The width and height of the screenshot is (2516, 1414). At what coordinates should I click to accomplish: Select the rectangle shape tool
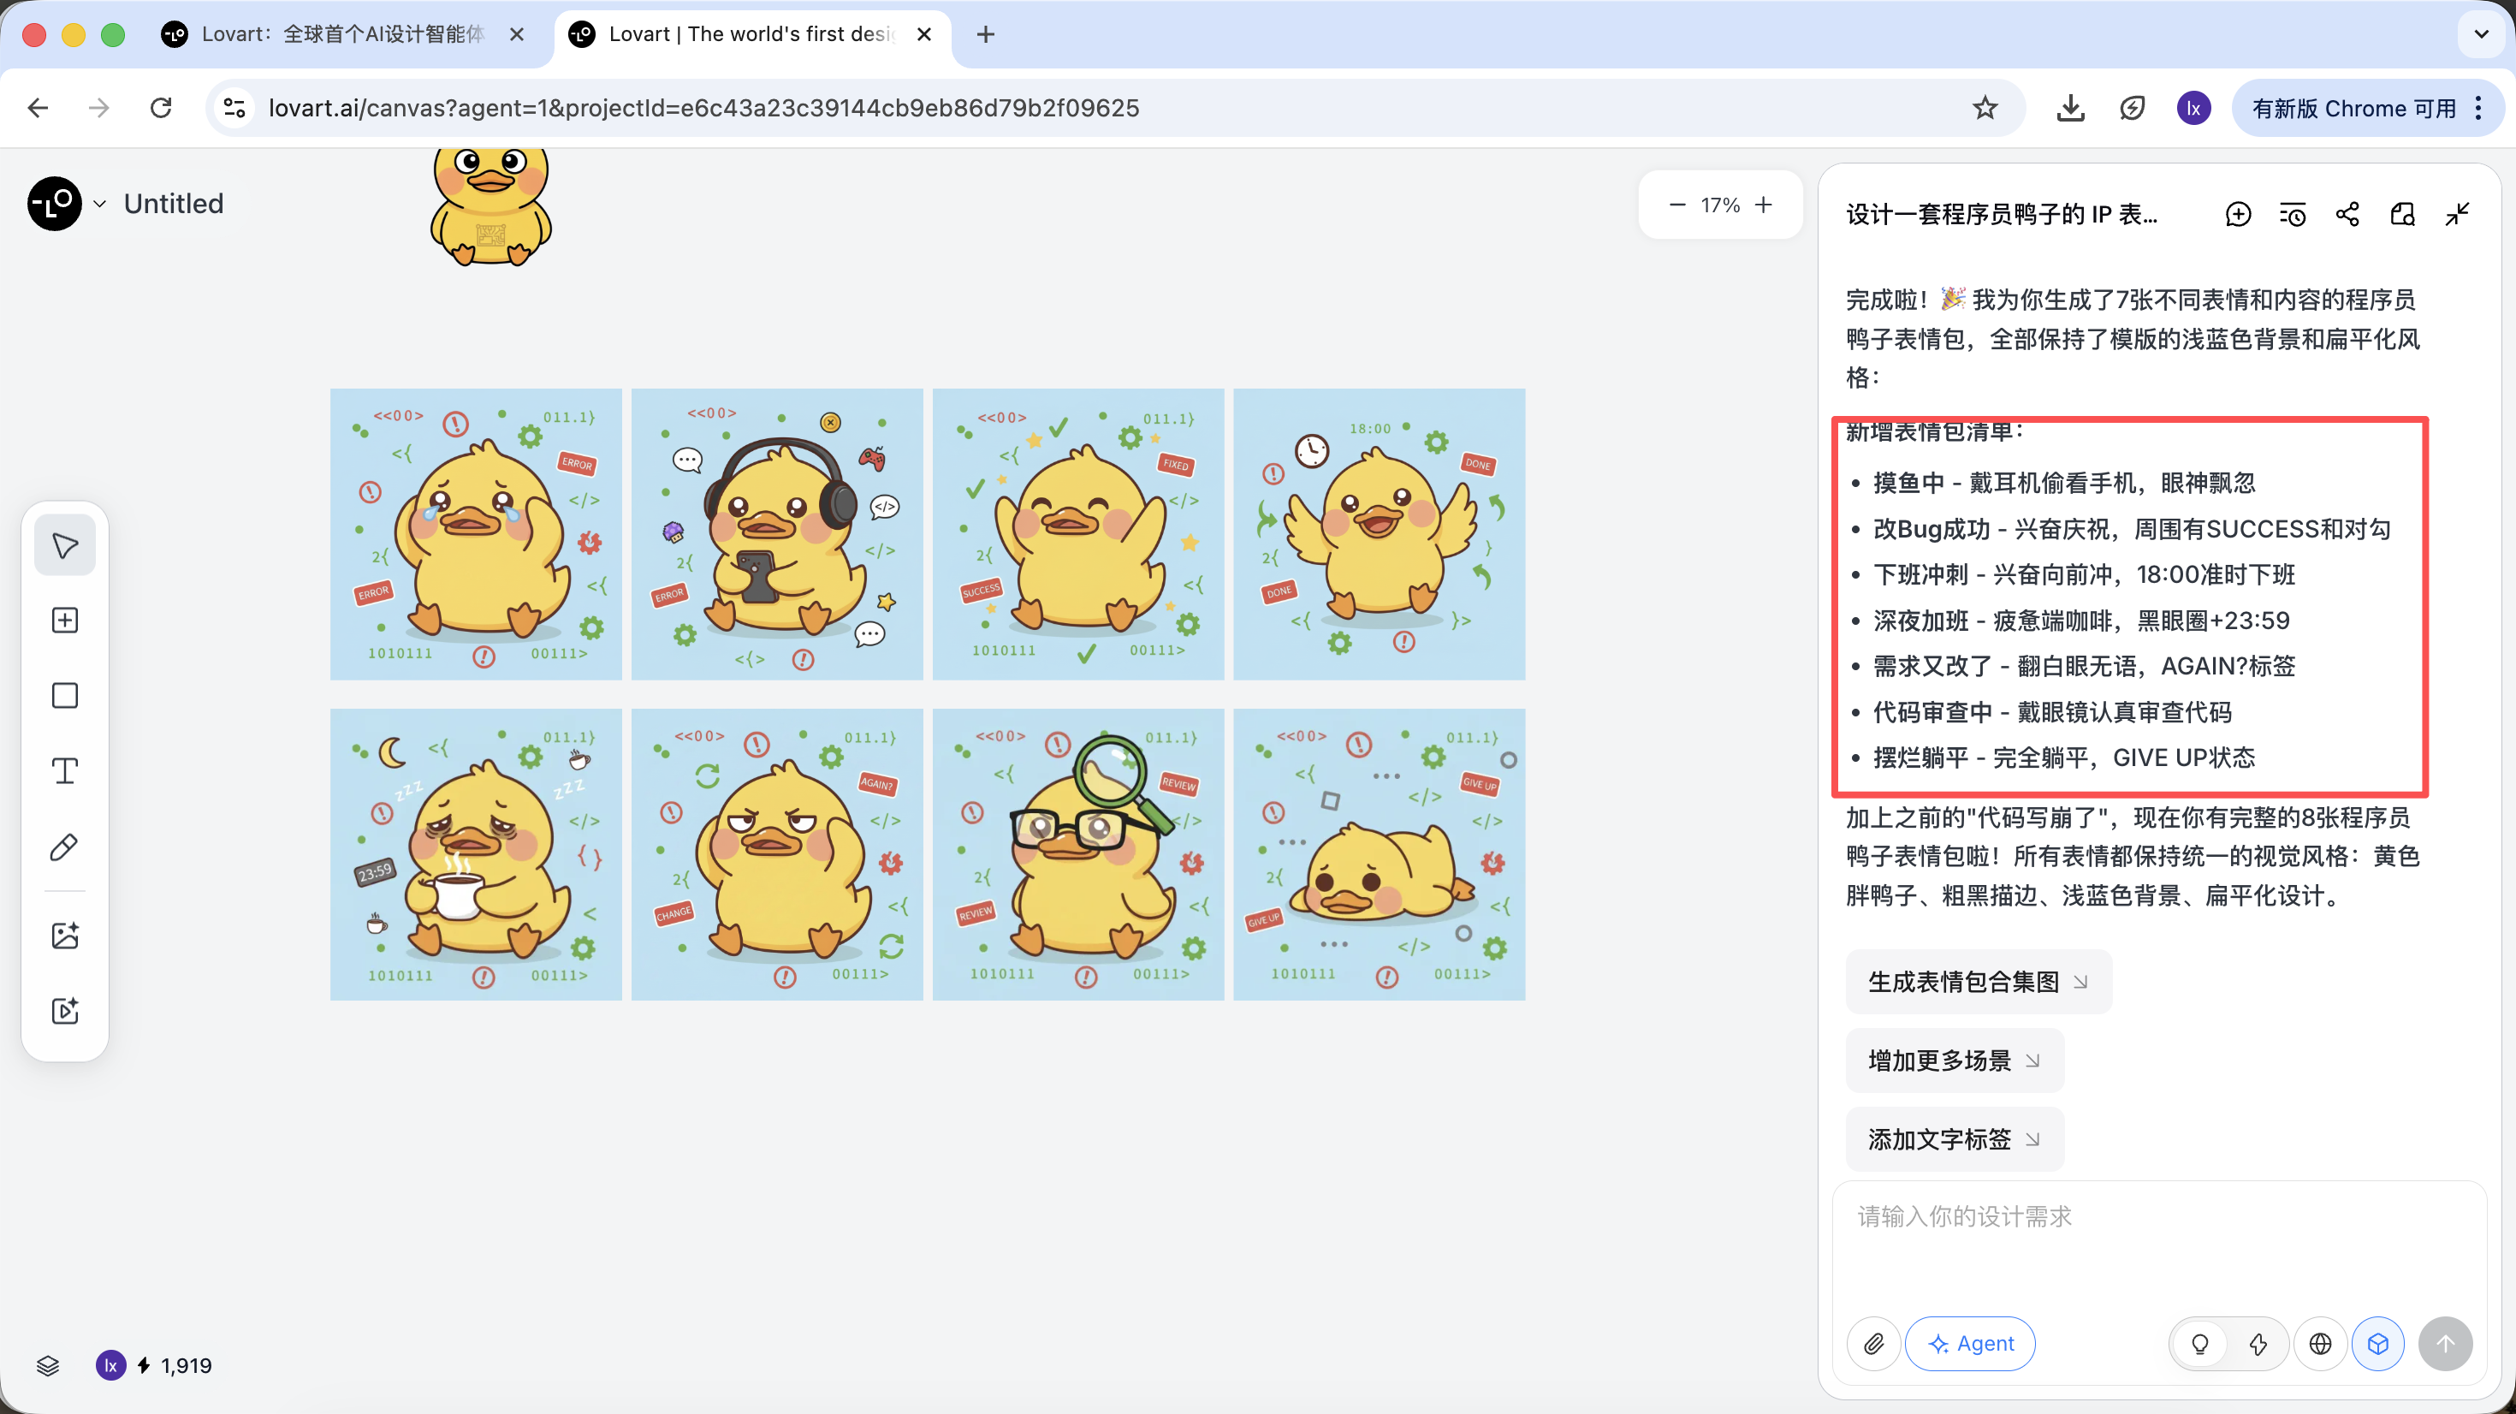[x=64, y=696]
